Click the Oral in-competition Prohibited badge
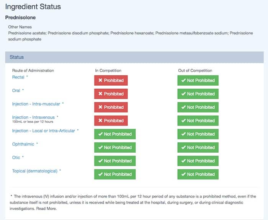 tap(111, 94)
